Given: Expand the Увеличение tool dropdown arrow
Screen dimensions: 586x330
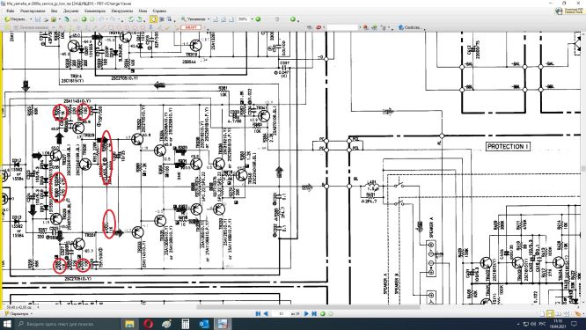Looking at the screenshot, I should click(x=209, y=19).
